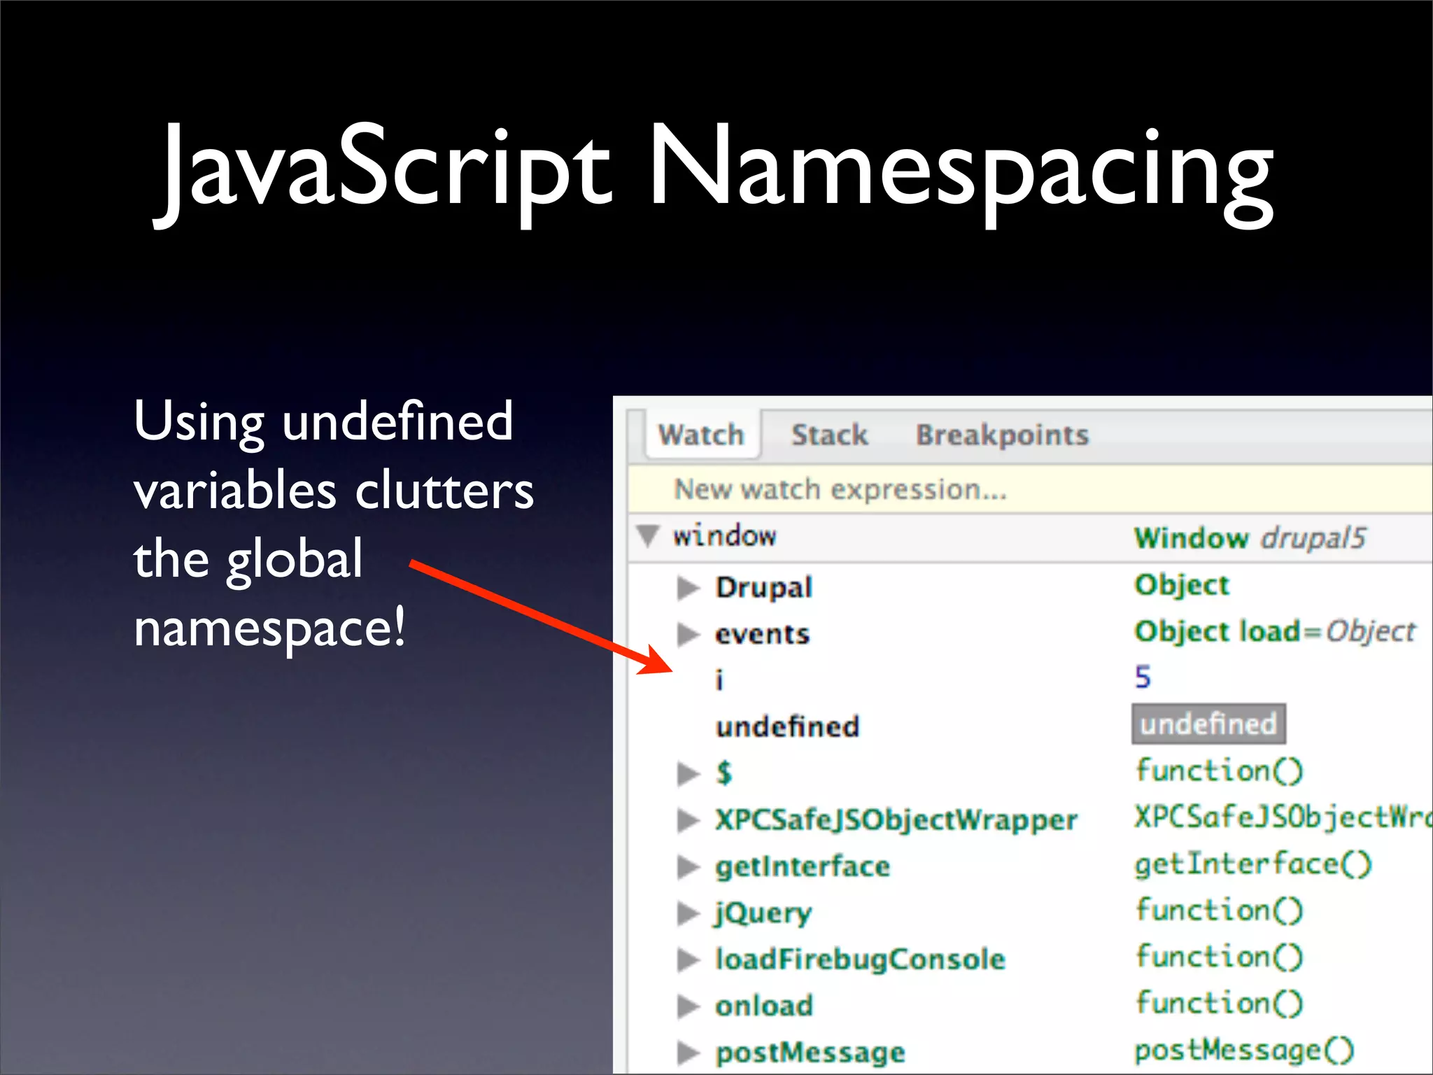The width and height of the screenshot is (1433, 1075).
Task: Expand the postMessage node
Action: 689,1052
